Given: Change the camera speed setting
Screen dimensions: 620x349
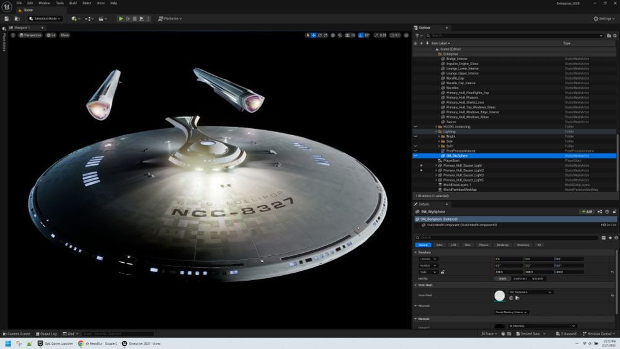Looking at the screenshot, I should click(x=395, y=35).
